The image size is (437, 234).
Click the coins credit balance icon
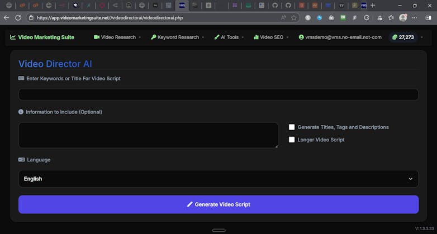tap(395, 37)
